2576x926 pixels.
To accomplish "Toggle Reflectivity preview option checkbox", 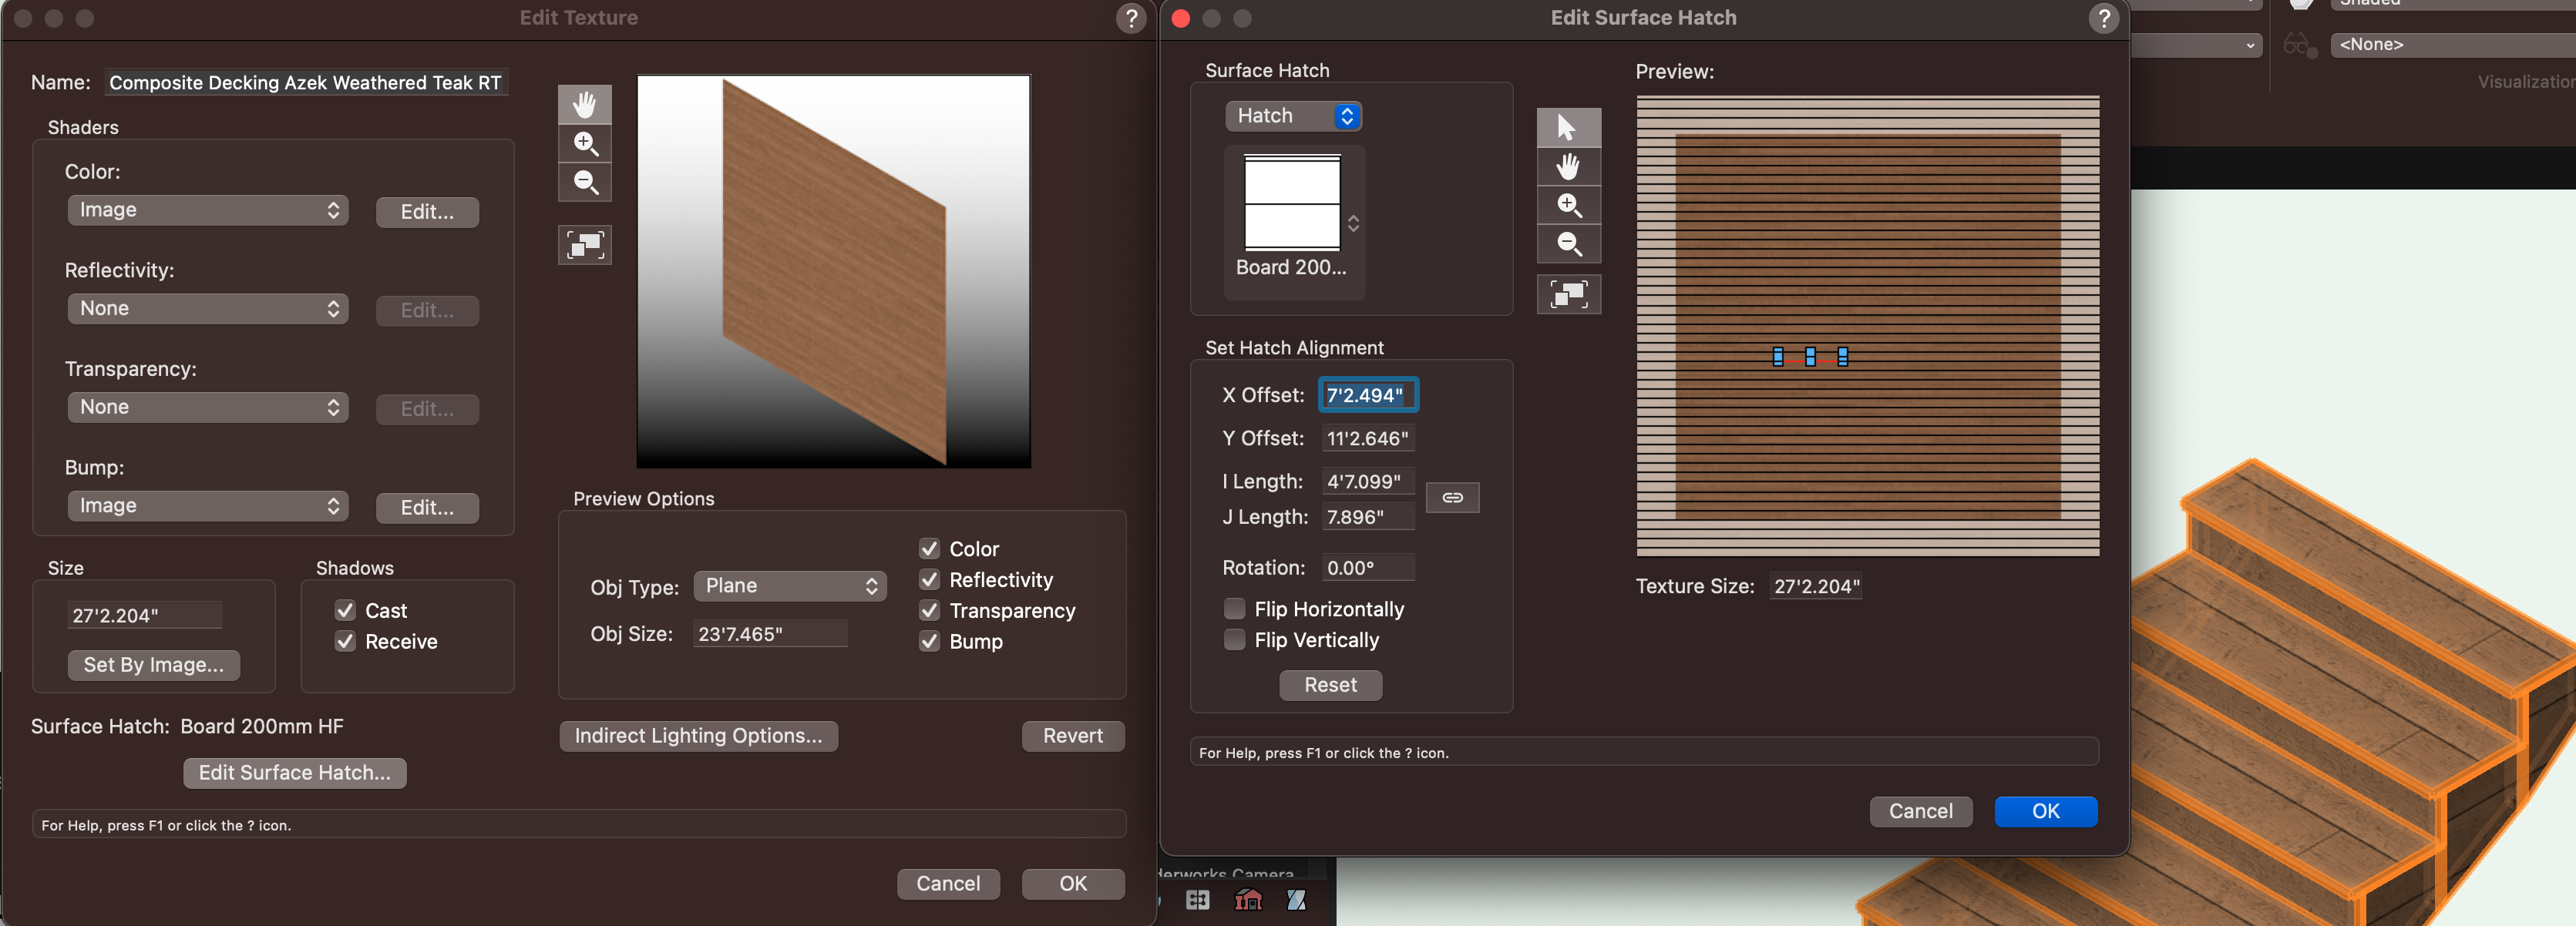I will click(x=929, y=580).
